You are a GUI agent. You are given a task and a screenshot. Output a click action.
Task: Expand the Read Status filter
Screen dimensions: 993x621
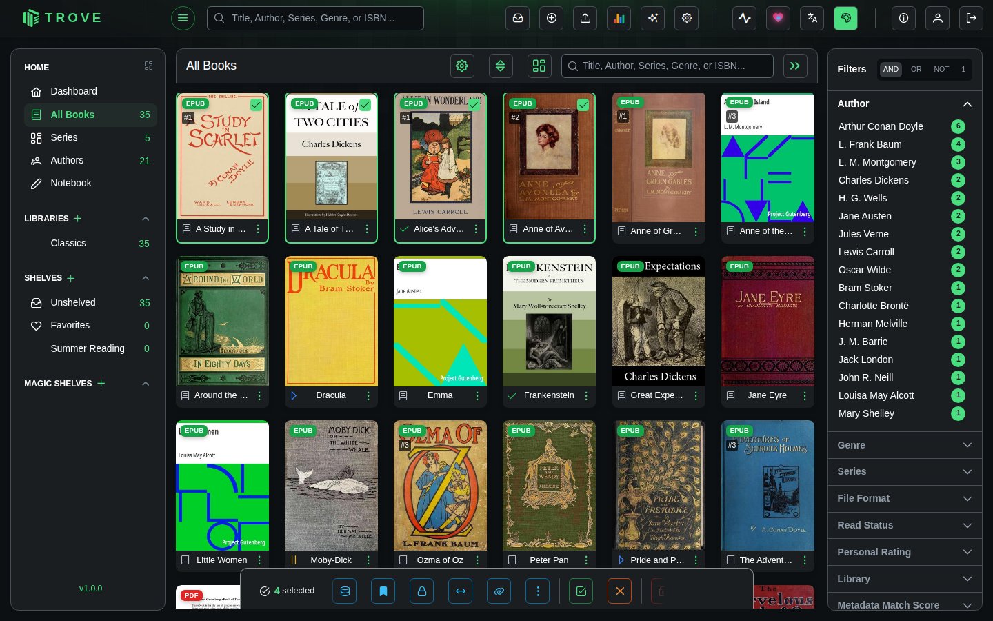(905, 525)
